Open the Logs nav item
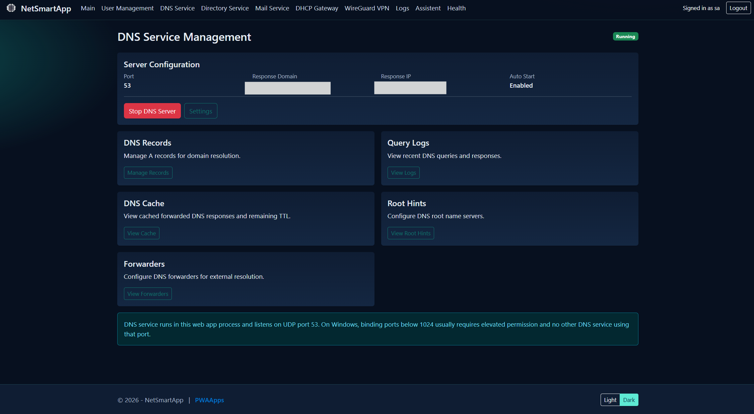 click(x=402, y=8)
